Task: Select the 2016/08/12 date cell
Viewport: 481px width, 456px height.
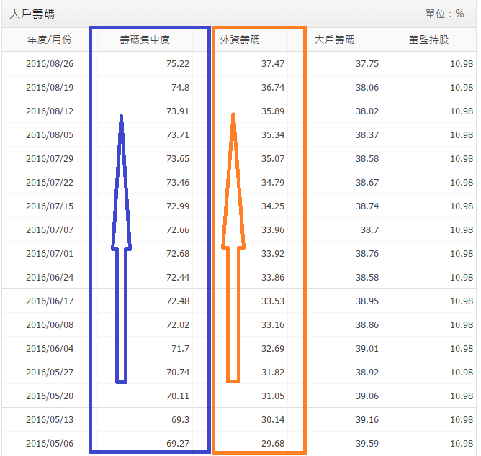Action: click(x=50, y=111)
